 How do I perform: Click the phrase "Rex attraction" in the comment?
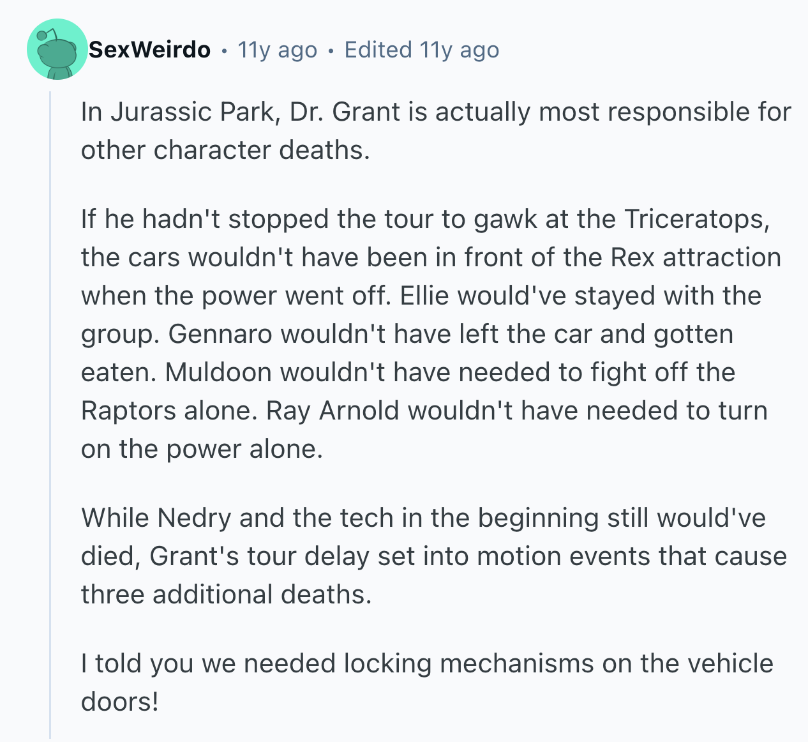click(x=696, y=257)
